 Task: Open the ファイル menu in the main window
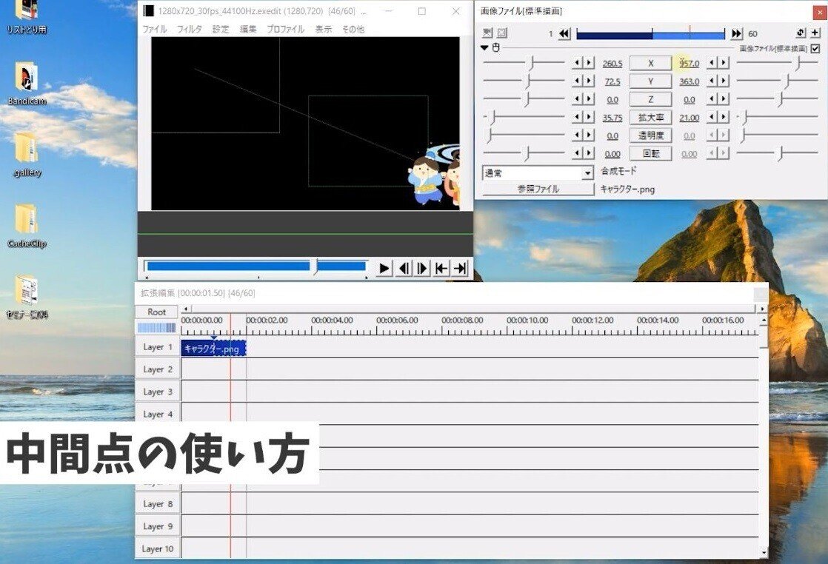pyautogui.click(x=154, y=30)
